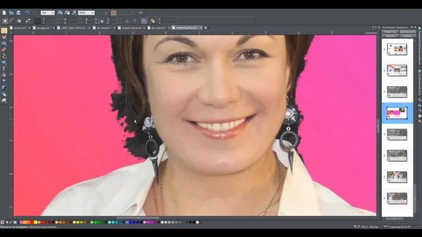Click the curve icon in the infobar
This screenshot has width=422, height=237.
tap(12, 20)
